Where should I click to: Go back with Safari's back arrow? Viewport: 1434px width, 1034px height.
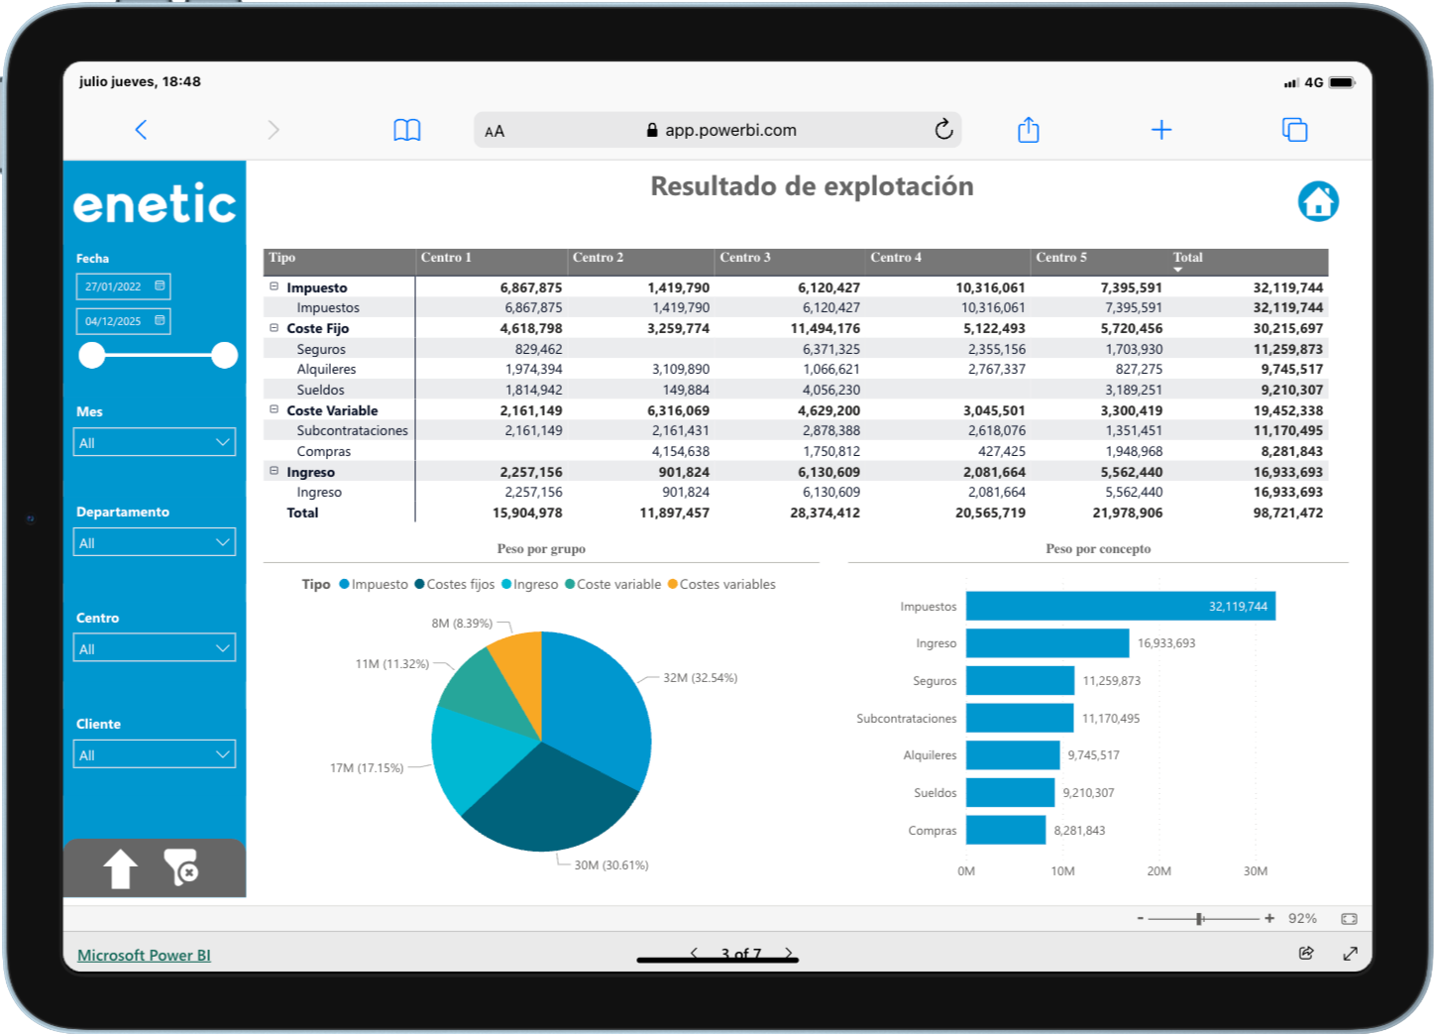tap(141, 130)
